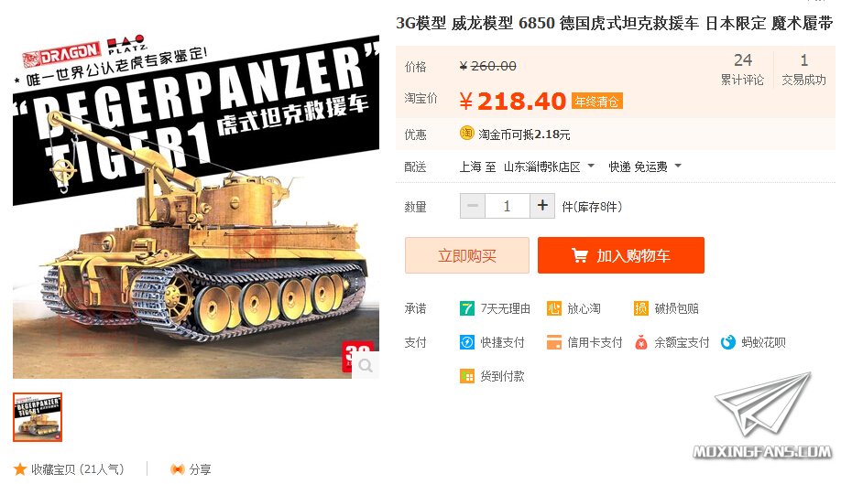Select the tank model thumbnail below main image
The image size is (841, 484).
coord(38,417)
